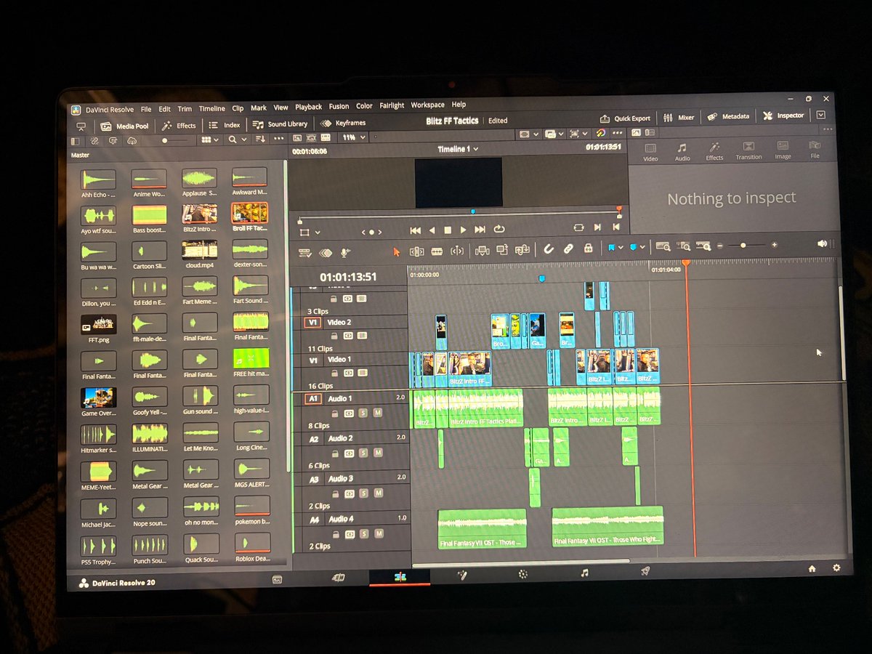Open Timeline View Options icon
The image size is (872, 654).
pos(305,252)
